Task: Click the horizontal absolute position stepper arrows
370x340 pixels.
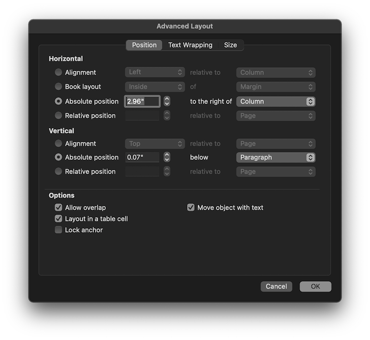Action: 167,102
